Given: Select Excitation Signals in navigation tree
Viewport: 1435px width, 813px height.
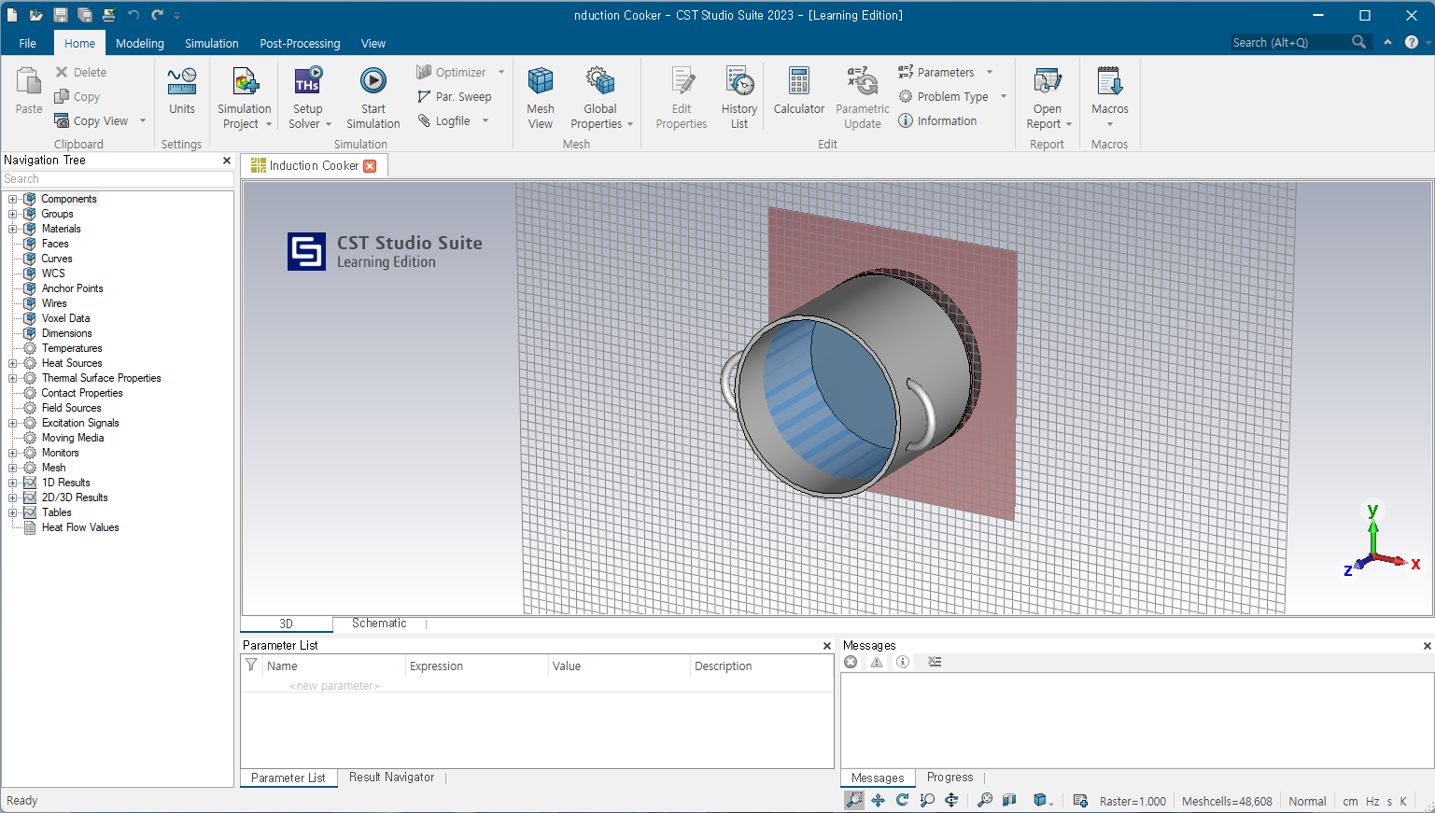Looking at the screenshot, I should (80, 423).
